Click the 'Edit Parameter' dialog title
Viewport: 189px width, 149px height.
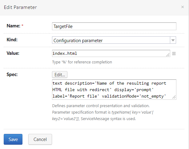[x=20, y=7]
